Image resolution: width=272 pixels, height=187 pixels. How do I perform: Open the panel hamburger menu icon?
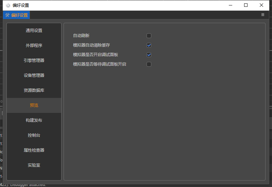coord(262,15)
